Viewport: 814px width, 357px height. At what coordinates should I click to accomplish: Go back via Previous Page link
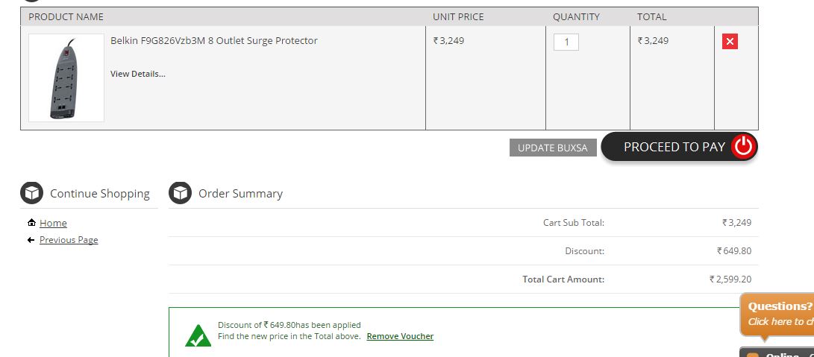(69, 240)
